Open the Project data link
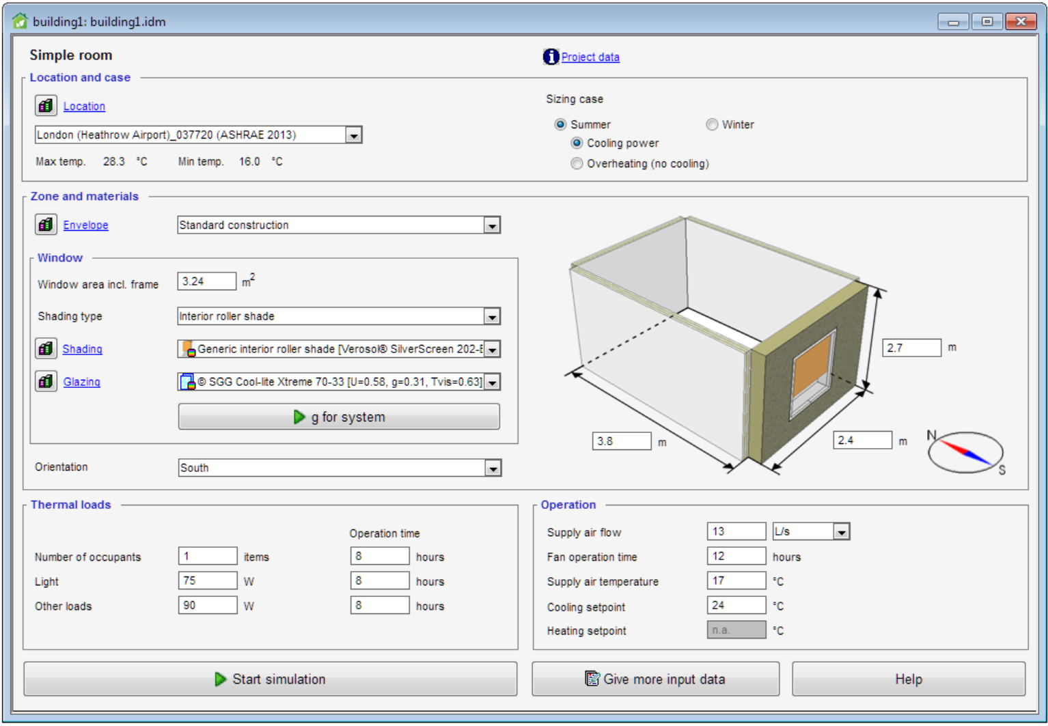The height and width of the screenshot is (726, 1048). [590, 57]
